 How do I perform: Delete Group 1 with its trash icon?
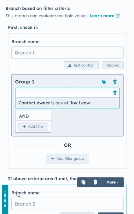click(115, 82)
